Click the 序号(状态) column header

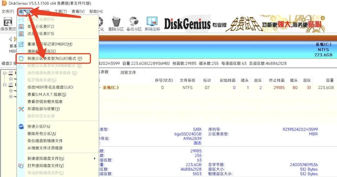(x=164, y=80)
